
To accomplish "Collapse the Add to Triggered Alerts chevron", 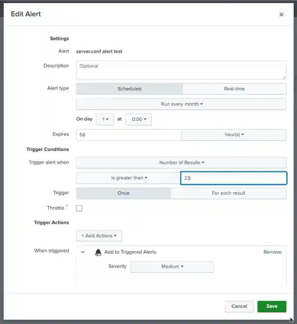I will [x=83, y=252].
